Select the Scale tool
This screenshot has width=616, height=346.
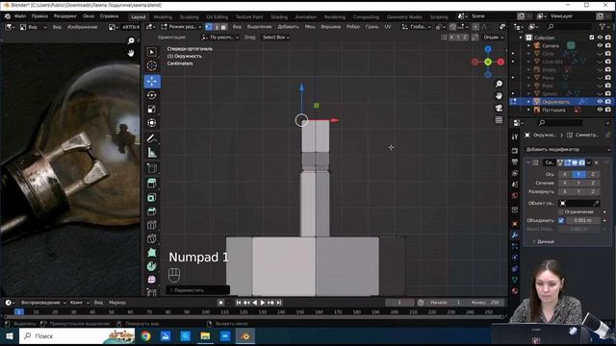(152, 109)
